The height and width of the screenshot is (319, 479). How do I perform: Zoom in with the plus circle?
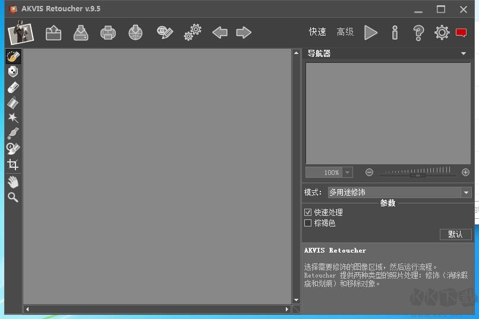465,173
